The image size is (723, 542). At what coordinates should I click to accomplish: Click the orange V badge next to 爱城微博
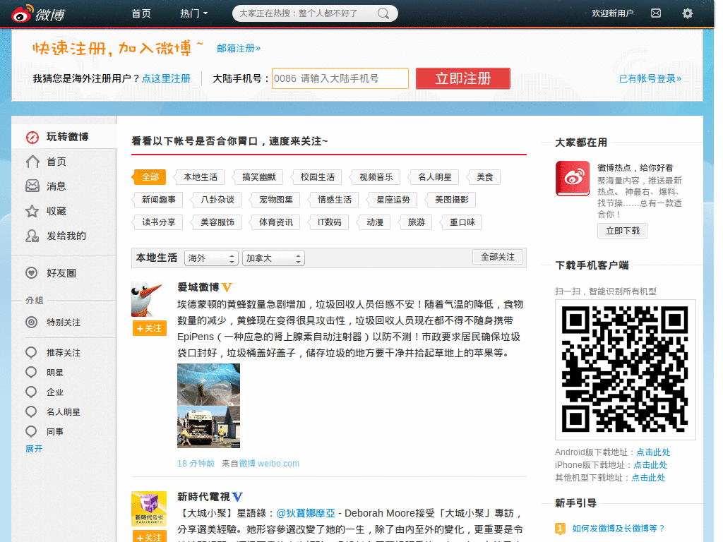tap(227, 288)
